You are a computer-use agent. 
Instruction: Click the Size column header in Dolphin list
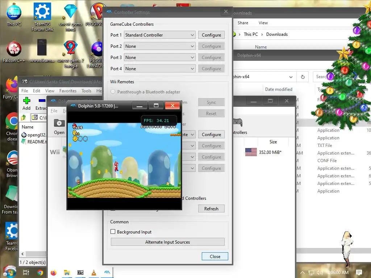[x=273, y=142]
